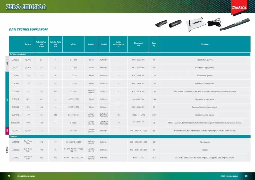Click the flat nozzle accessory image
The height and width of the screenshot is (180, 255).
[161, 24]
